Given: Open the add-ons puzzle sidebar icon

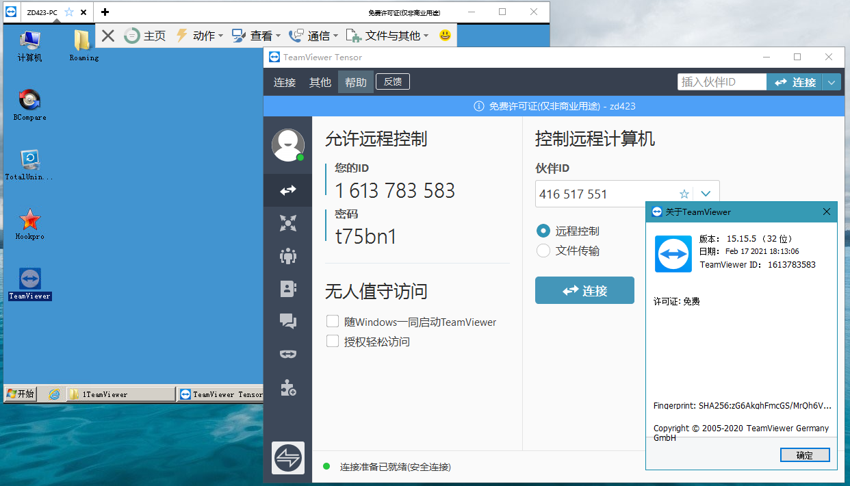Looking at the screenshot, I should pos(287,388).
